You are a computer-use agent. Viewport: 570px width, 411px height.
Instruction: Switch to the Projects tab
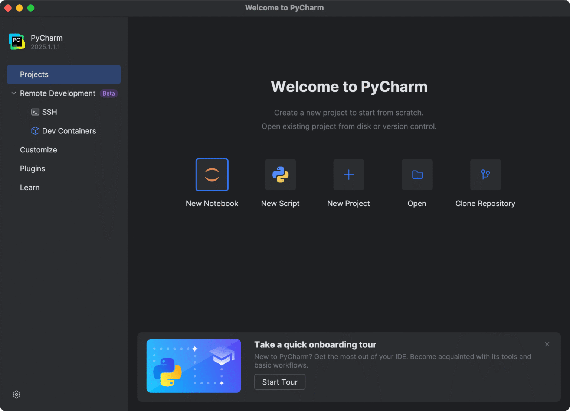[x=34, y=74]
